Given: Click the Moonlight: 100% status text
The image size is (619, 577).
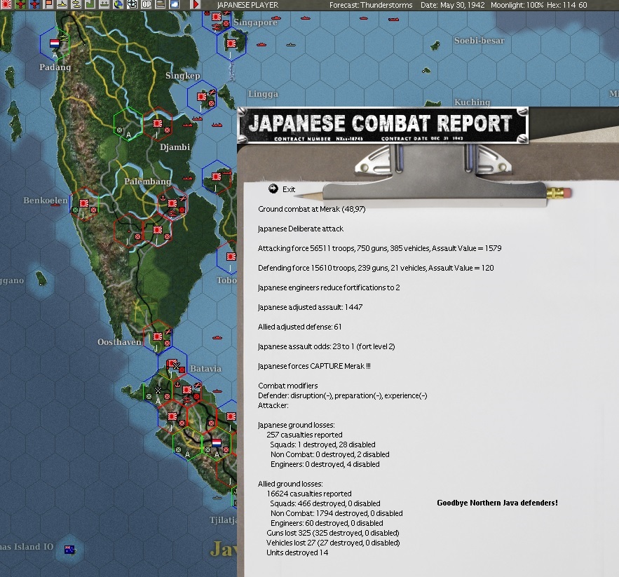Looking at the screenshot, I should pyautogui.click(x=517, y=5).
